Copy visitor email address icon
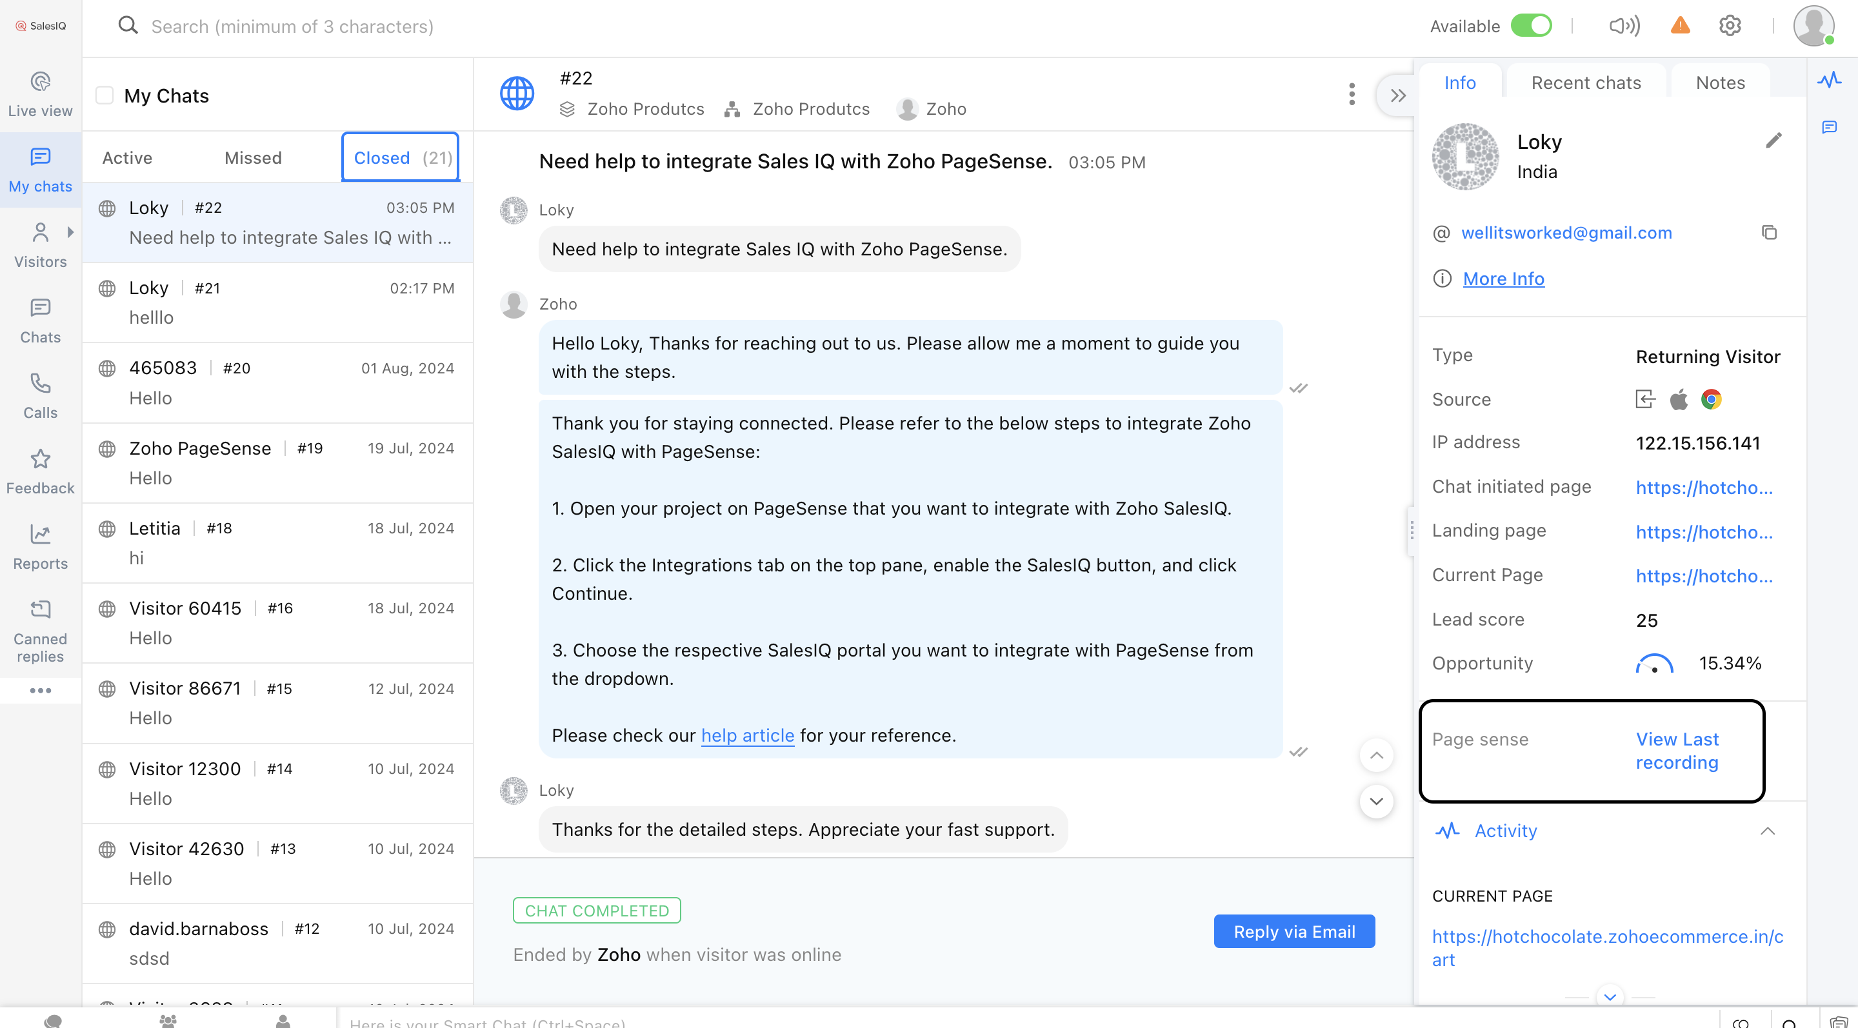The height and width of the screenshot is (1028, 1858). (x=1768, y=232)
